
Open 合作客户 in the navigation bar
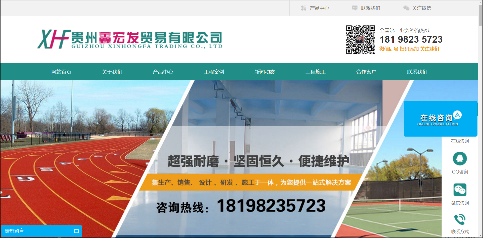[366, 72]
